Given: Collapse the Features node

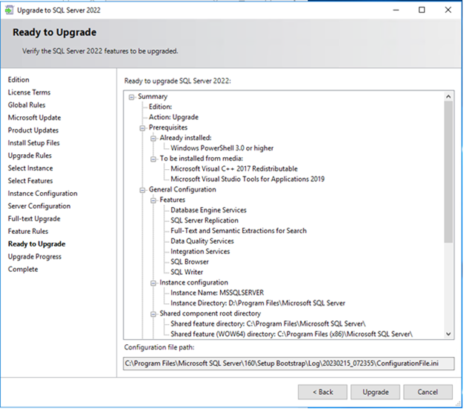Looking at the screenshot, I should [153, 200].
